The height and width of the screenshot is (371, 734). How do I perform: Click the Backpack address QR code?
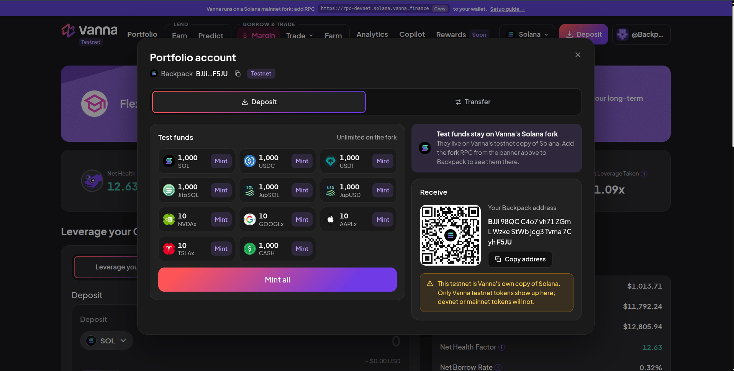coord(451,235)
